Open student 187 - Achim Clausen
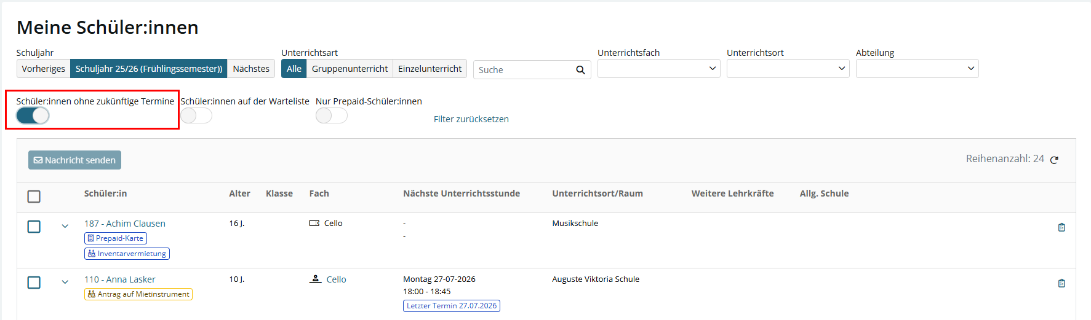1091x320 pixels. (x=125, y=224)
